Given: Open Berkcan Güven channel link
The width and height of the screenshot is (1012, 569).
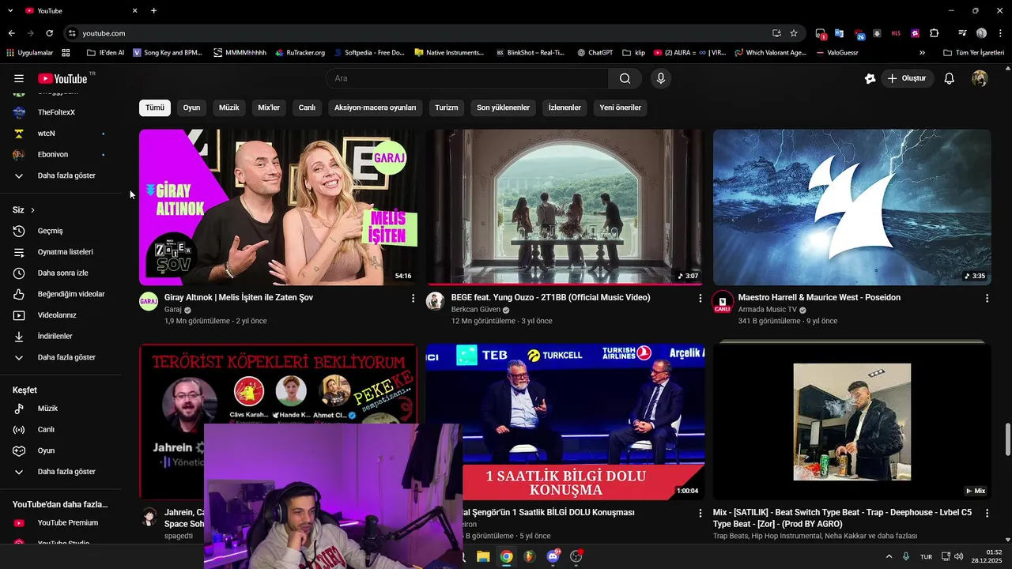Looking at the screenshot, I should click(x=476, y=310).
